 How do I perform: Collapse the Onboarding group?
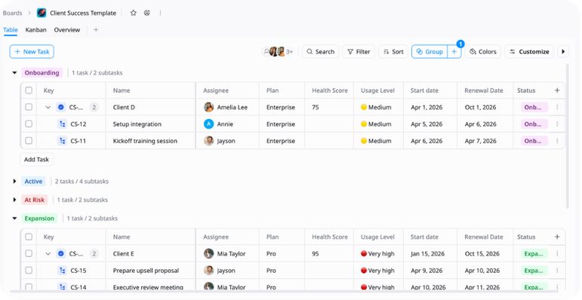pyautogui.click(x=14, y=72)
